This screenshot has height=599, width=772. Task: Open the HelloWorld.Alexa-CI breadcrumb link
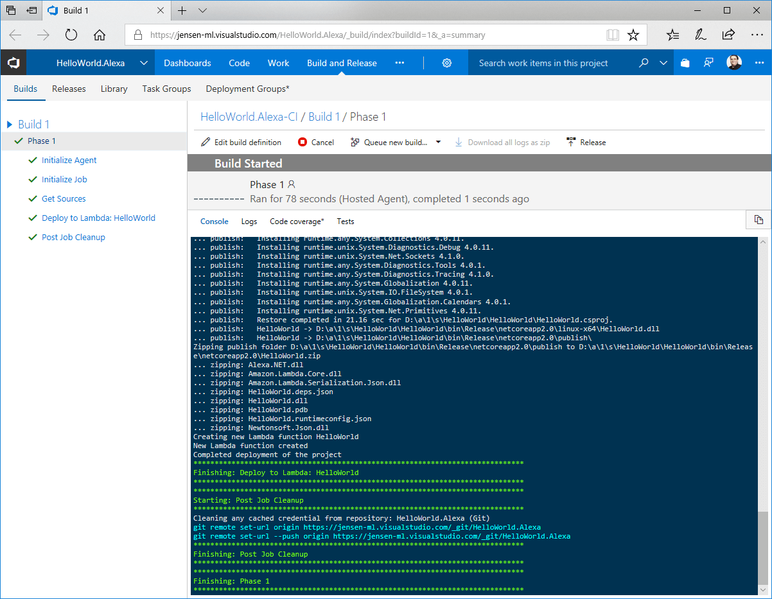coord(249,117)
